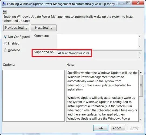Screen dimensions: 146x135
Task: Go to Previous Setting
Action: [16, 28]
